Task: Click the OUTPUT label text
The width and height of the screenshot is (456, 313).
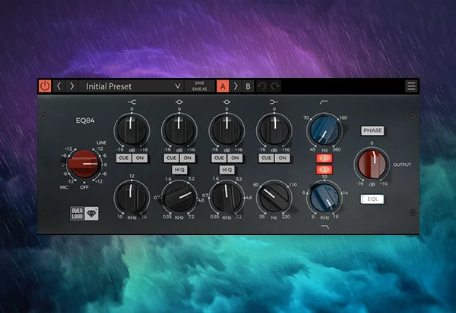Action: 402,164
